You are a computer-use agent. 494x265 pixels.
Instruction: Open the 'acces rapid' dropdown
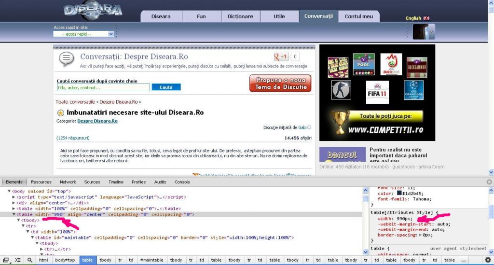coord(83,34)
